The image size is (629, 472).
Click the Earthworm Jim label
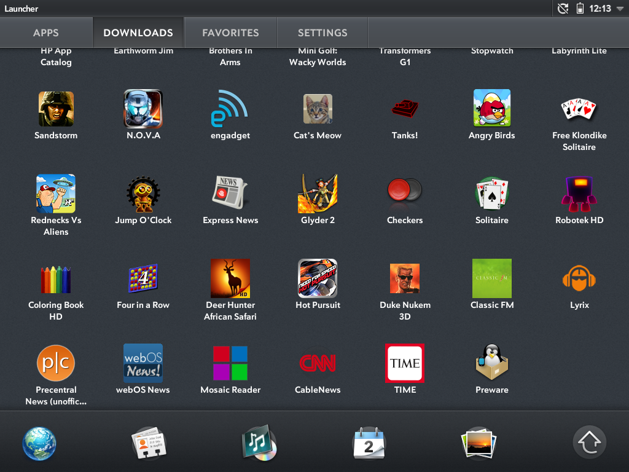(x=143, y=52)
